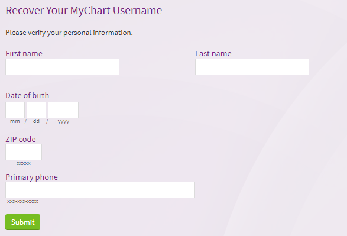Click the 'ZIP code' label

click(21, 139)
